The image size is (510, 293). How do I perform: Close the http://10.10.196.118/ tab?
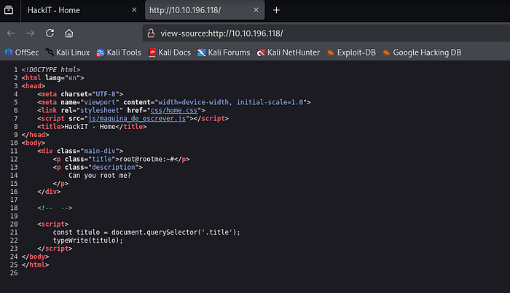(256, 10)
